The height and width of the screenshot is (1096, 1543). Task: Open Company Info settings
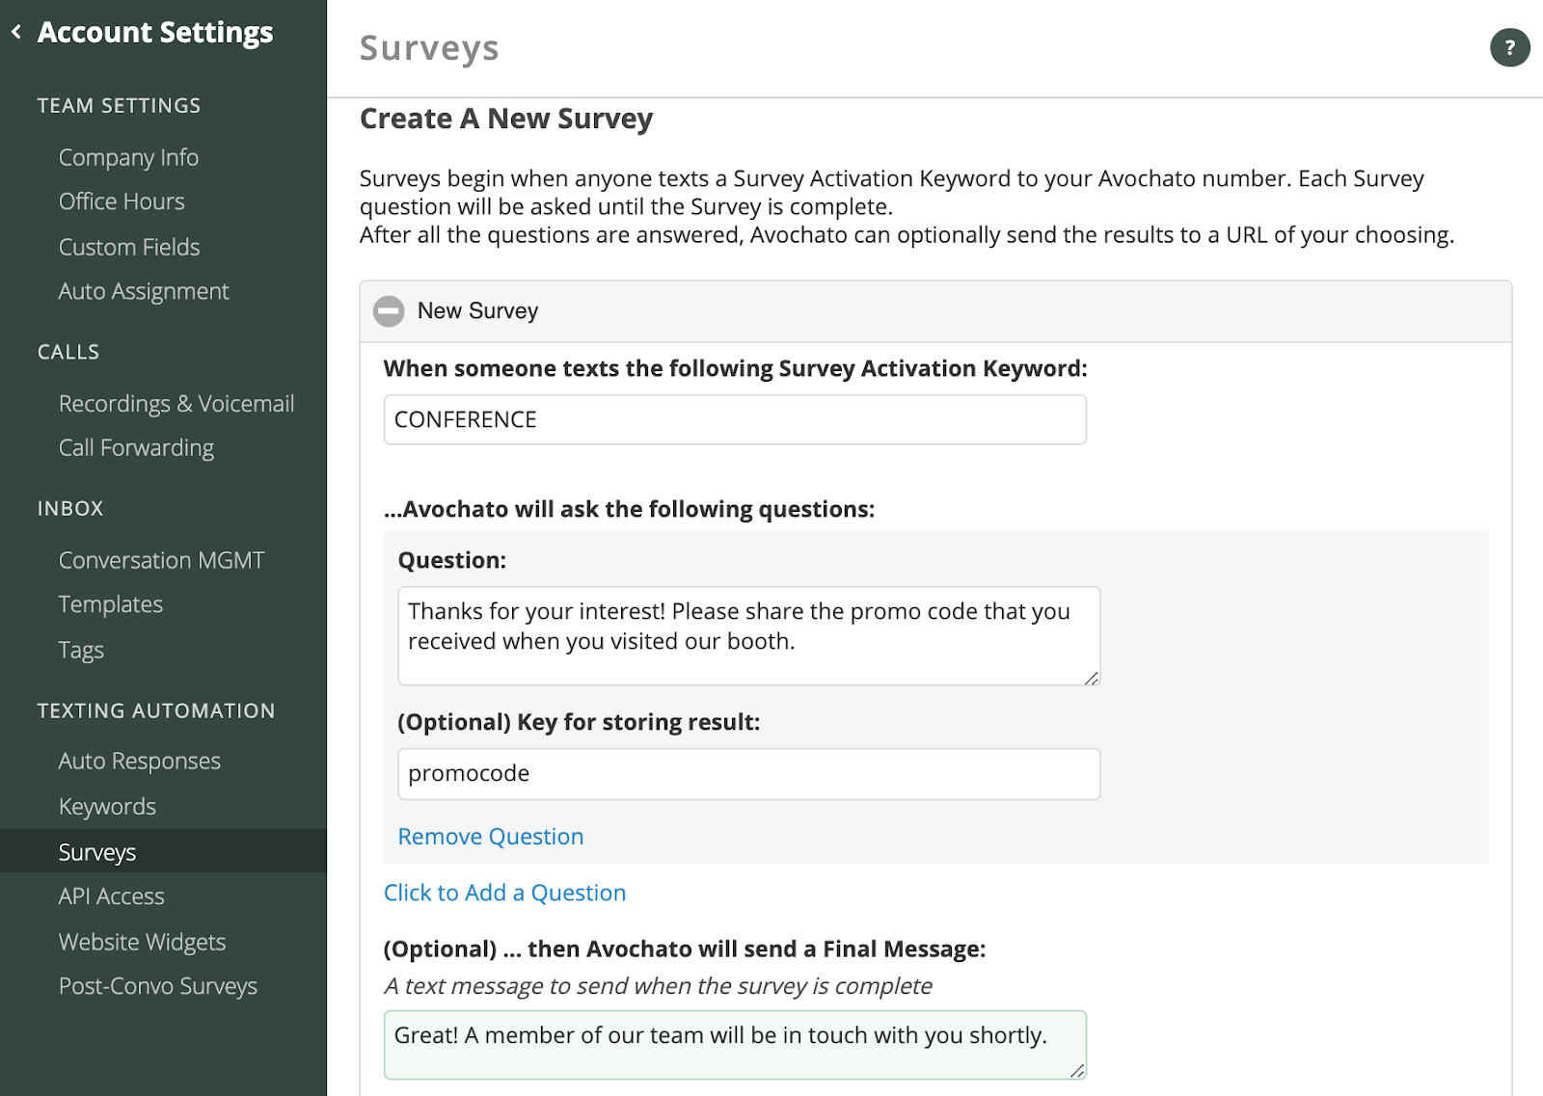click(x=128, y=156)
